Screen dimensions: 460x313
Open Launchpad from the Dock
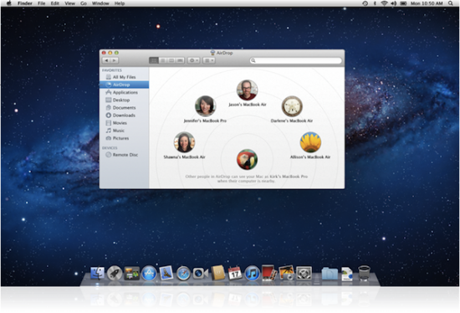[x=115, y=273]
